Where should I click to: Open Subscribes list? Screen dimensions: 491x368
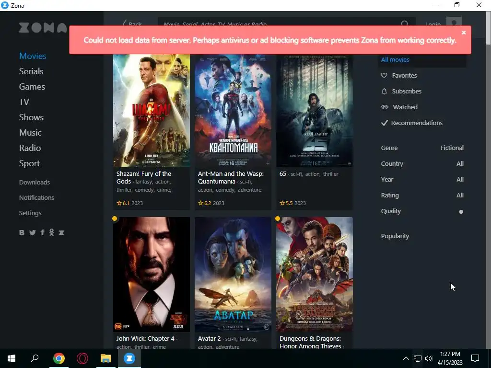(x=407, y=92)
